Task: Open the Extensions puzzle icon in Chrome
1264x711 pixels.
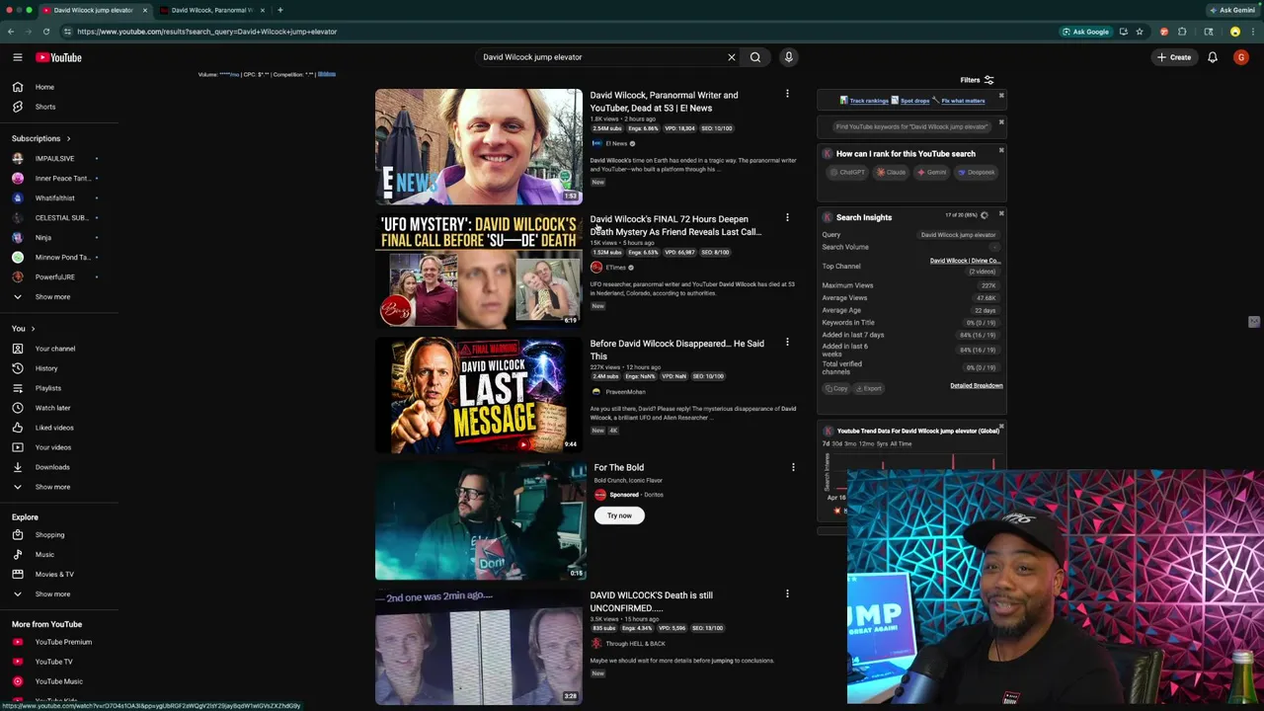Action: point(1182,32)
